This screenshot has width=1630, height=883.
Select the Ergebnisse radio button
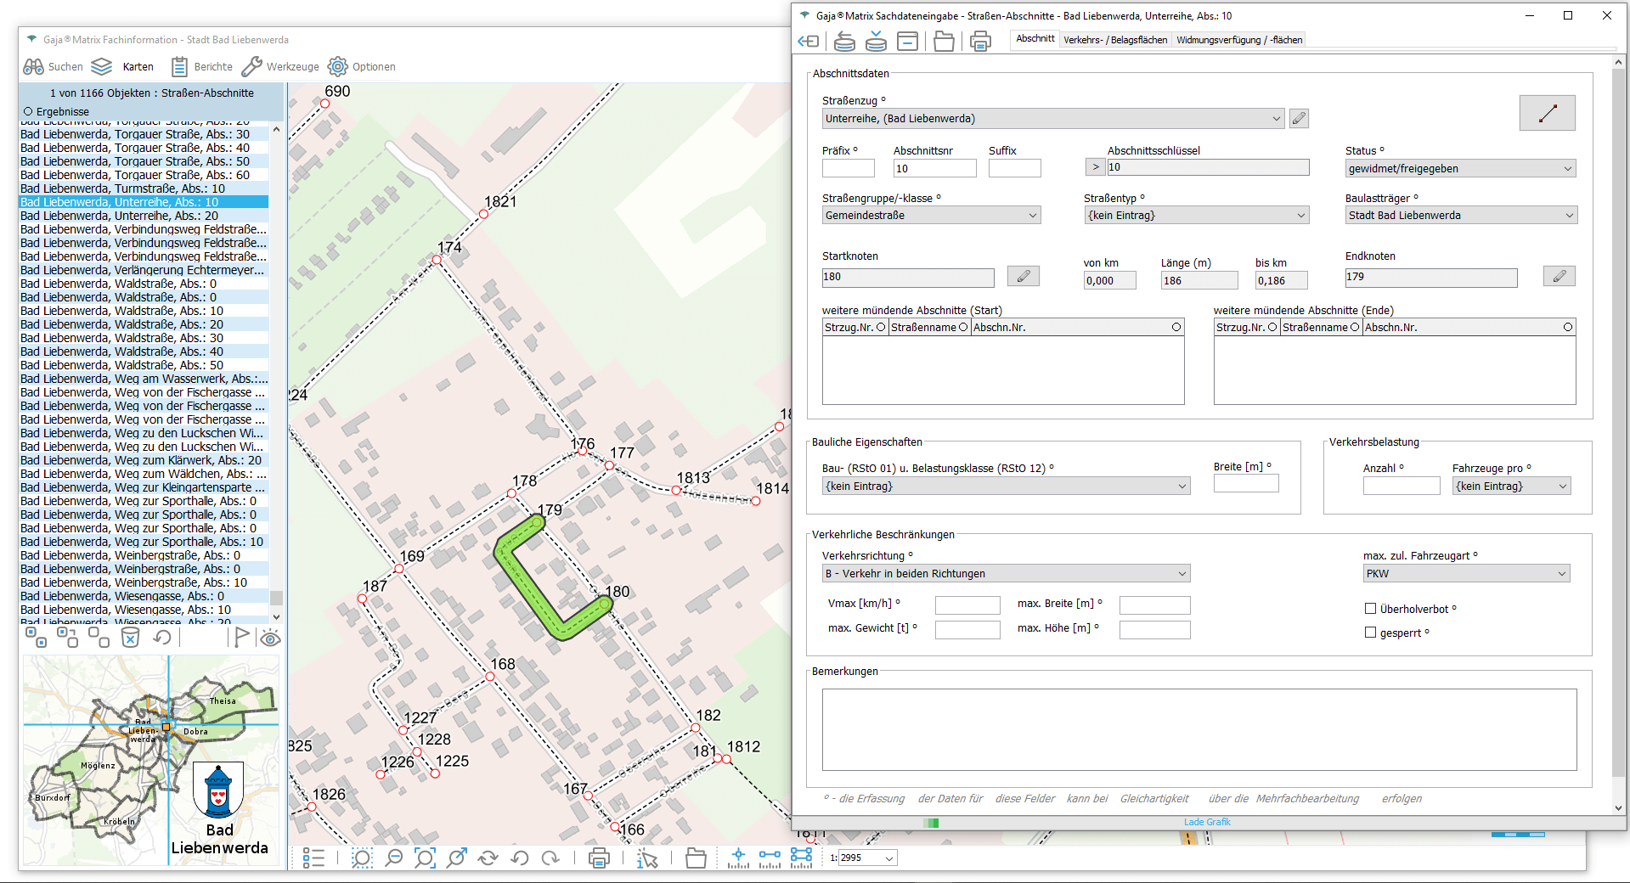click(x=28, y=111)
